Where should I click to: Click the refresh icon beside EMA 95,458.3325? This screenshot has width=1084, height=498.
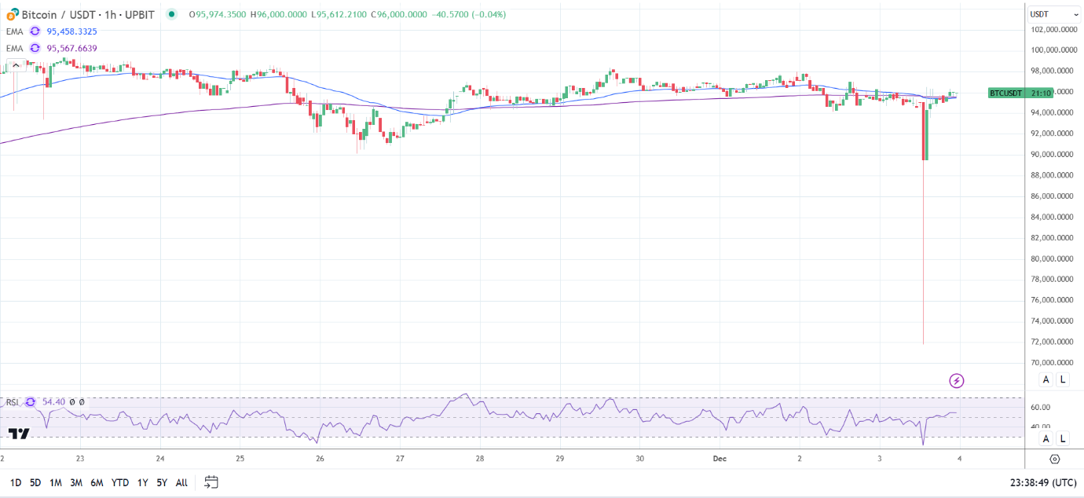(x=35, y=31)
